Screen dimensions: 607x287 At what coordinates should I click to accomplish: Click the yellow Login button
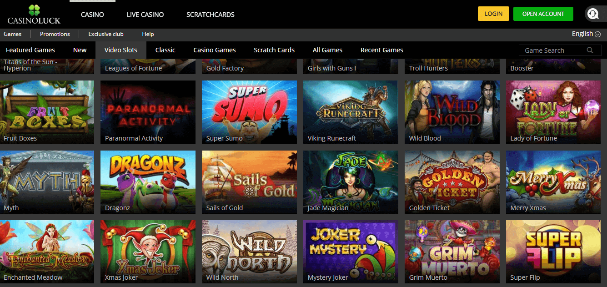point(493,14)
